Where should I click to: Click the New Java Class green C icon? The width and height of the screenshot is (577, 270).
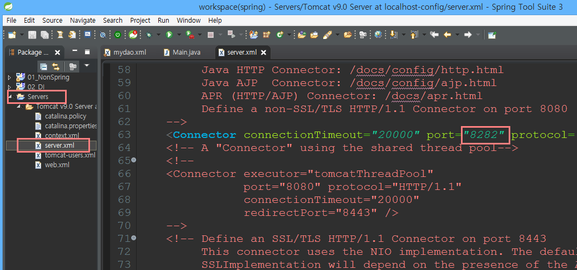(x=279, y=35)
